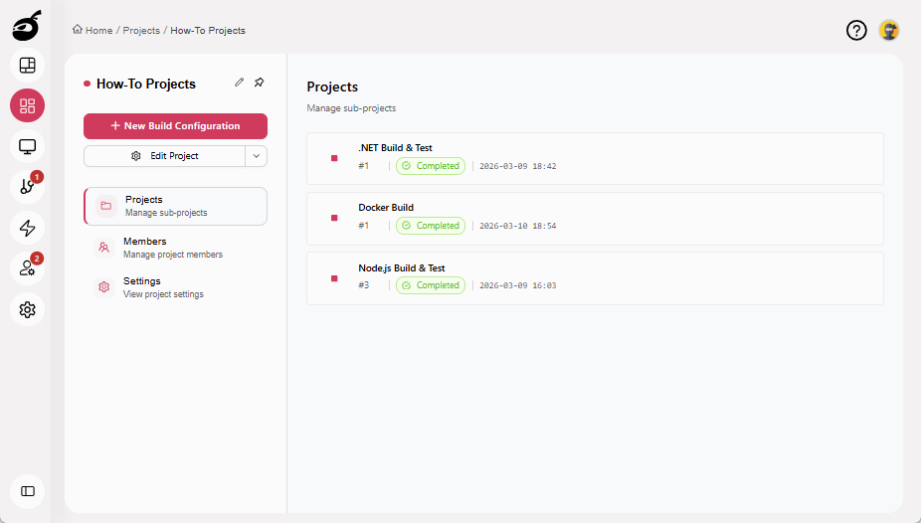This screenshot has height=523, width=921.
Task: Click the timestamp 2026-03-10 18:54
Action: 517,226
